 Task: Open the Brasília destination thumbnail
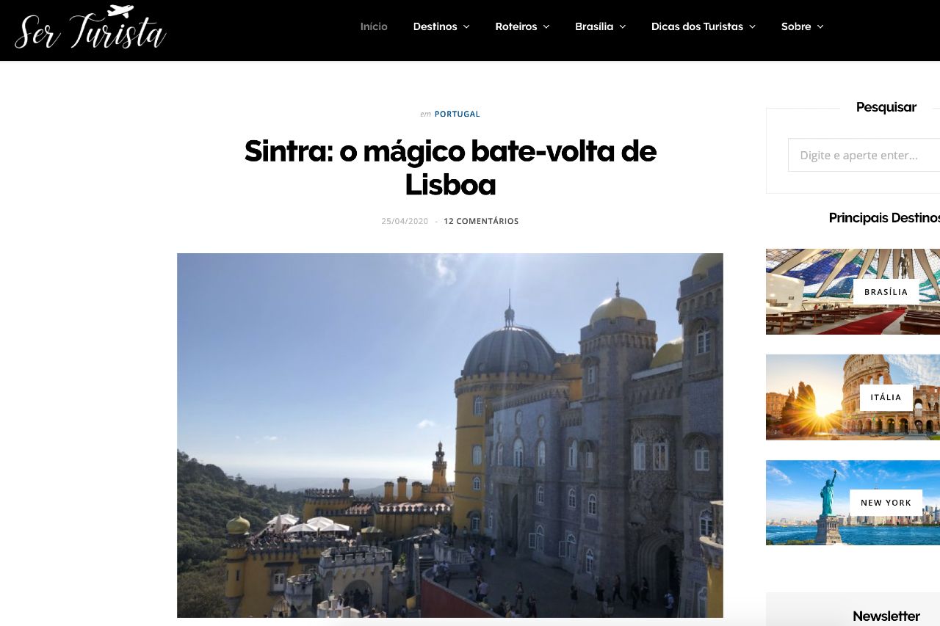(853, 291)
